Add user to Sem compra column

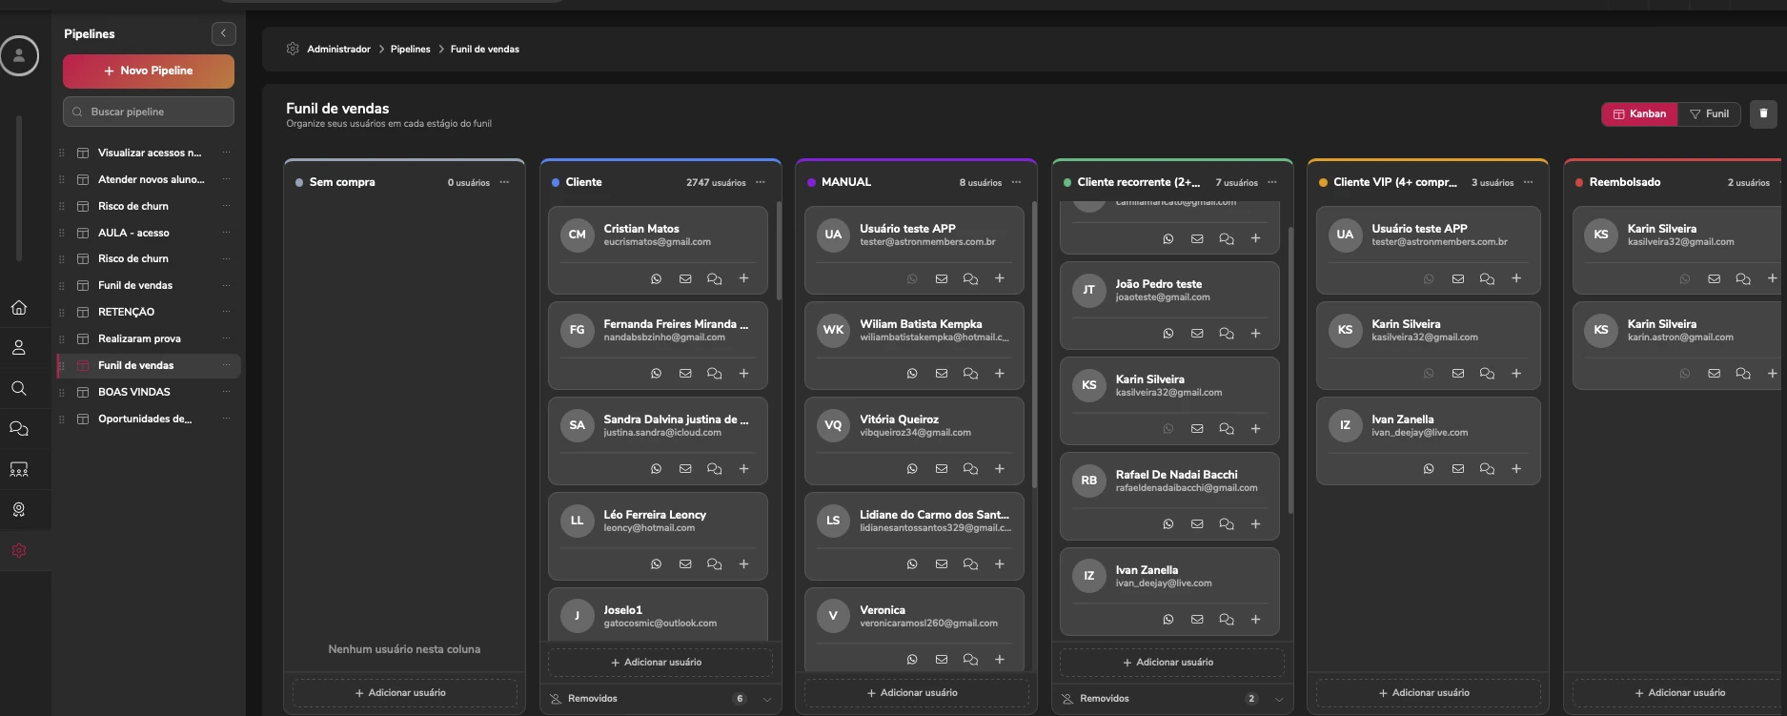[x=405, y=693]
